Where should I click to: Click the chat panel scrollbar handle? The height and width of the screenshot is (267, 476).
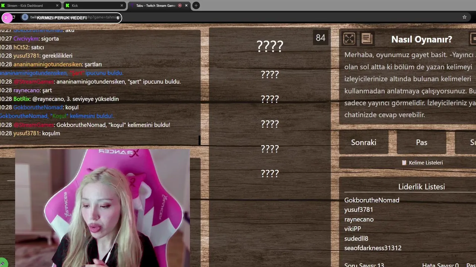coord(199,140)
